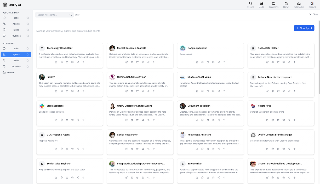320x184 pixels.
Task: Edit the Voters First agent
Action: 267,120
